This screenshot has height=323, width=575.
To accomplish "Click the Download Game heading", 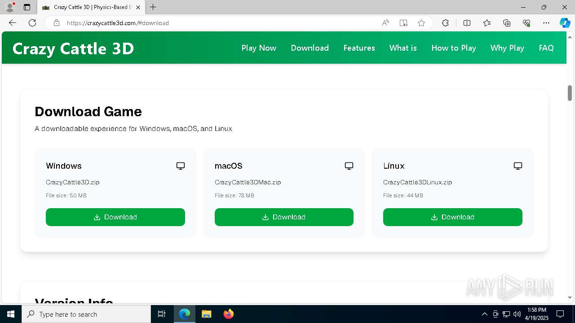I will tap(88, 111).
